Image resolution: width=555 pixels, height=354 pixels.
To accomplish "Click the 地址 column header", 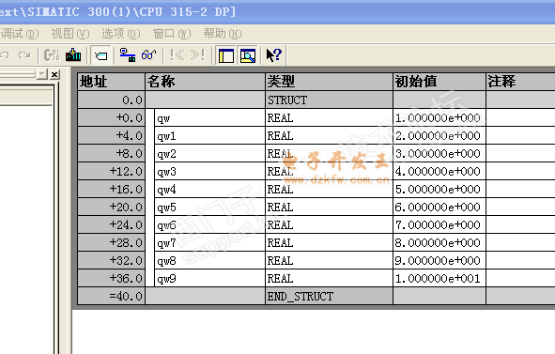I will pyautogui.click(x=111, y=82).
